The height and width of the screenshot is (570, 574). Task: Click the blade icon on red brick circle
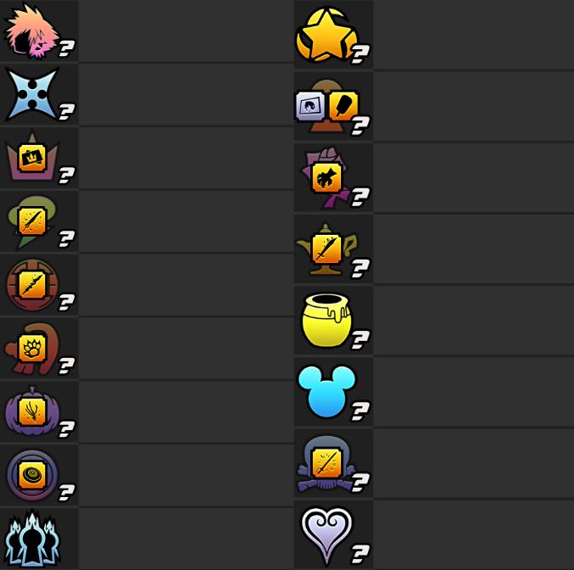32,285
